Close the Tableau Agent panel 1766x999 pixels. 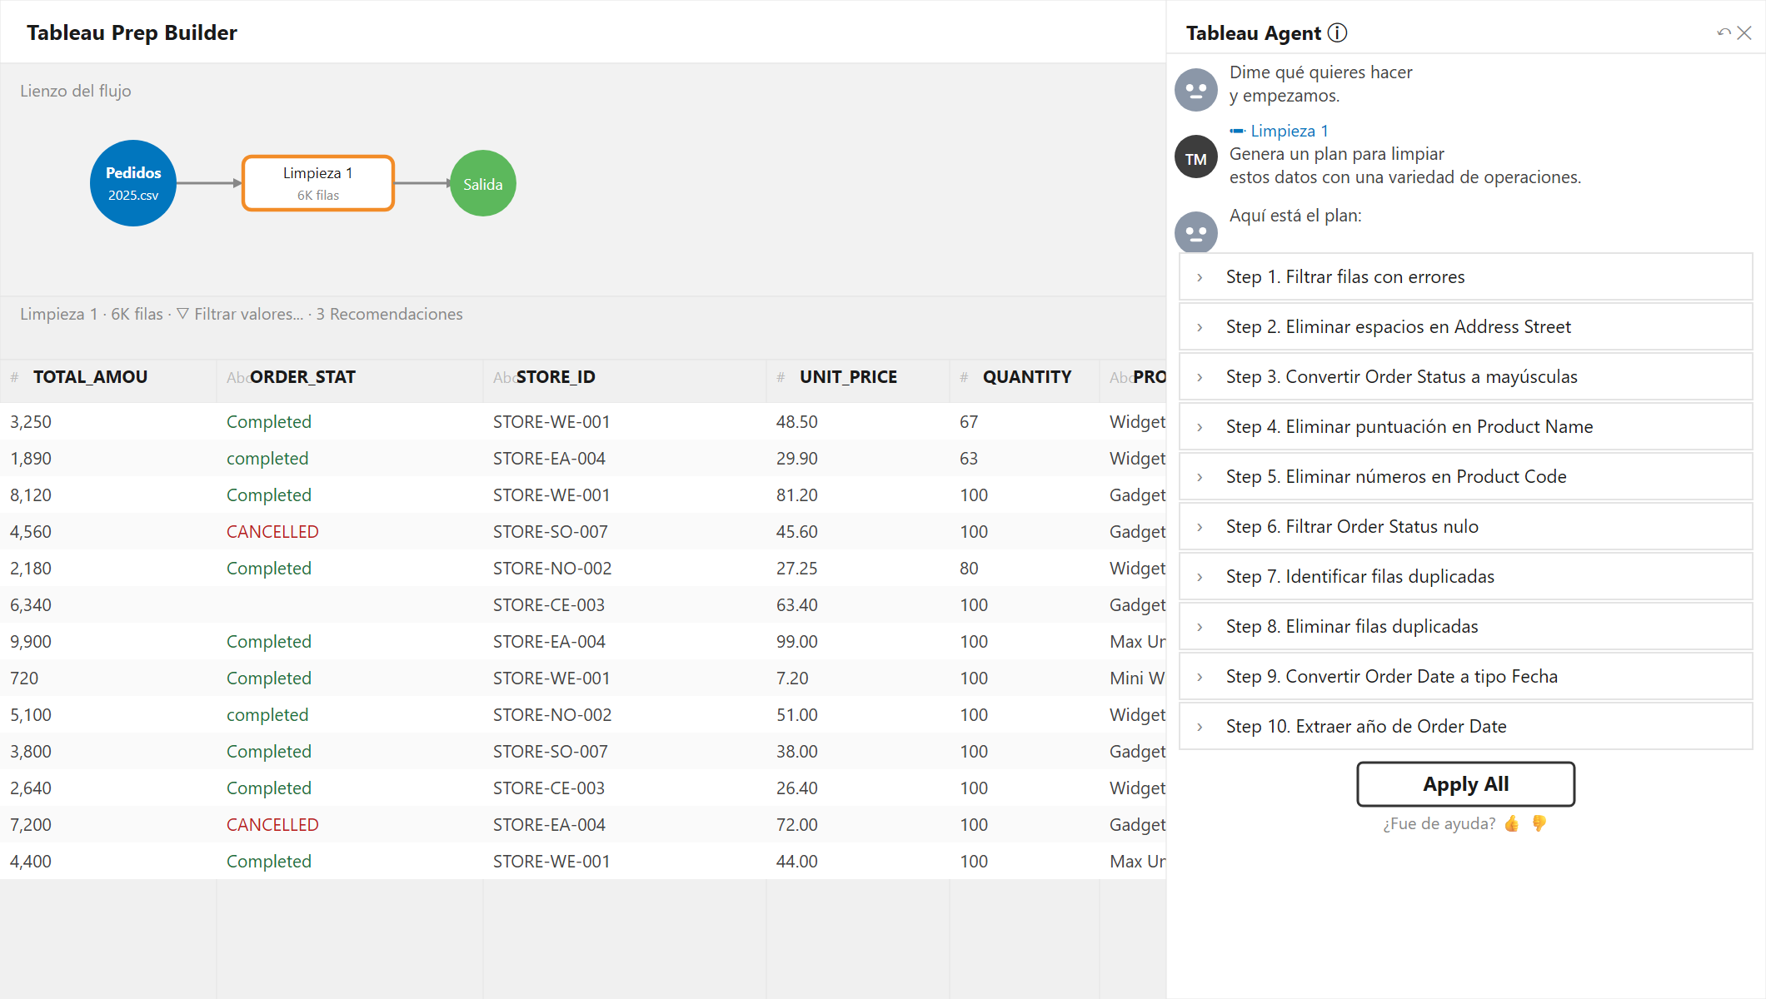point(1744,32)
